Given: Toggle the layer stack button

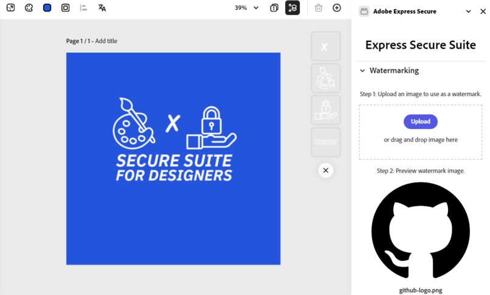Looking at the screenshot, I should (x=292, y=8).
